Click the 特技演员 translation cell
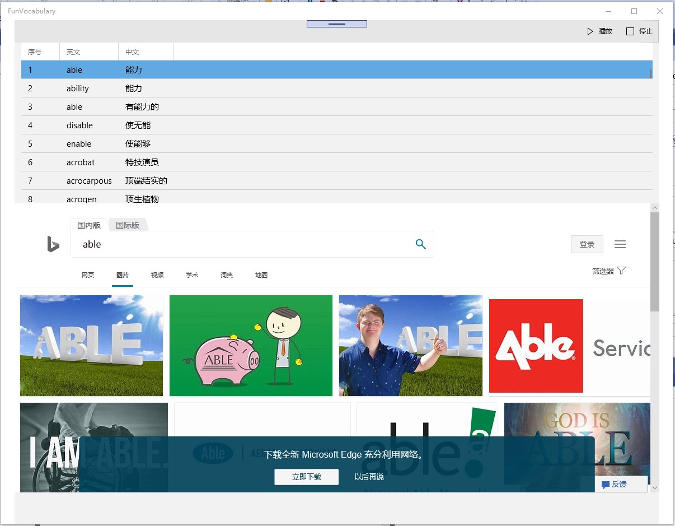 coord(142,162)
